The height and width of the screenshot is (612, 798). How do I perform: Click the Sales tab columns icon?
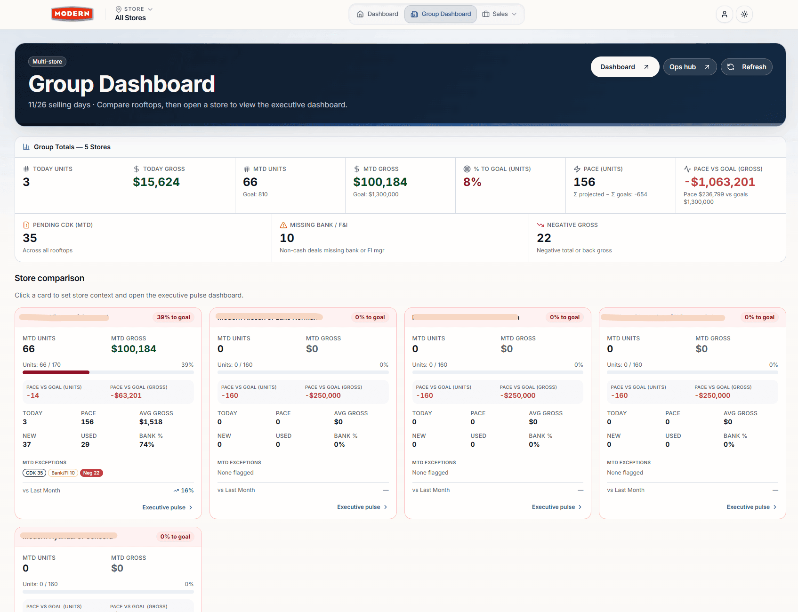click(x=486, y=14)
